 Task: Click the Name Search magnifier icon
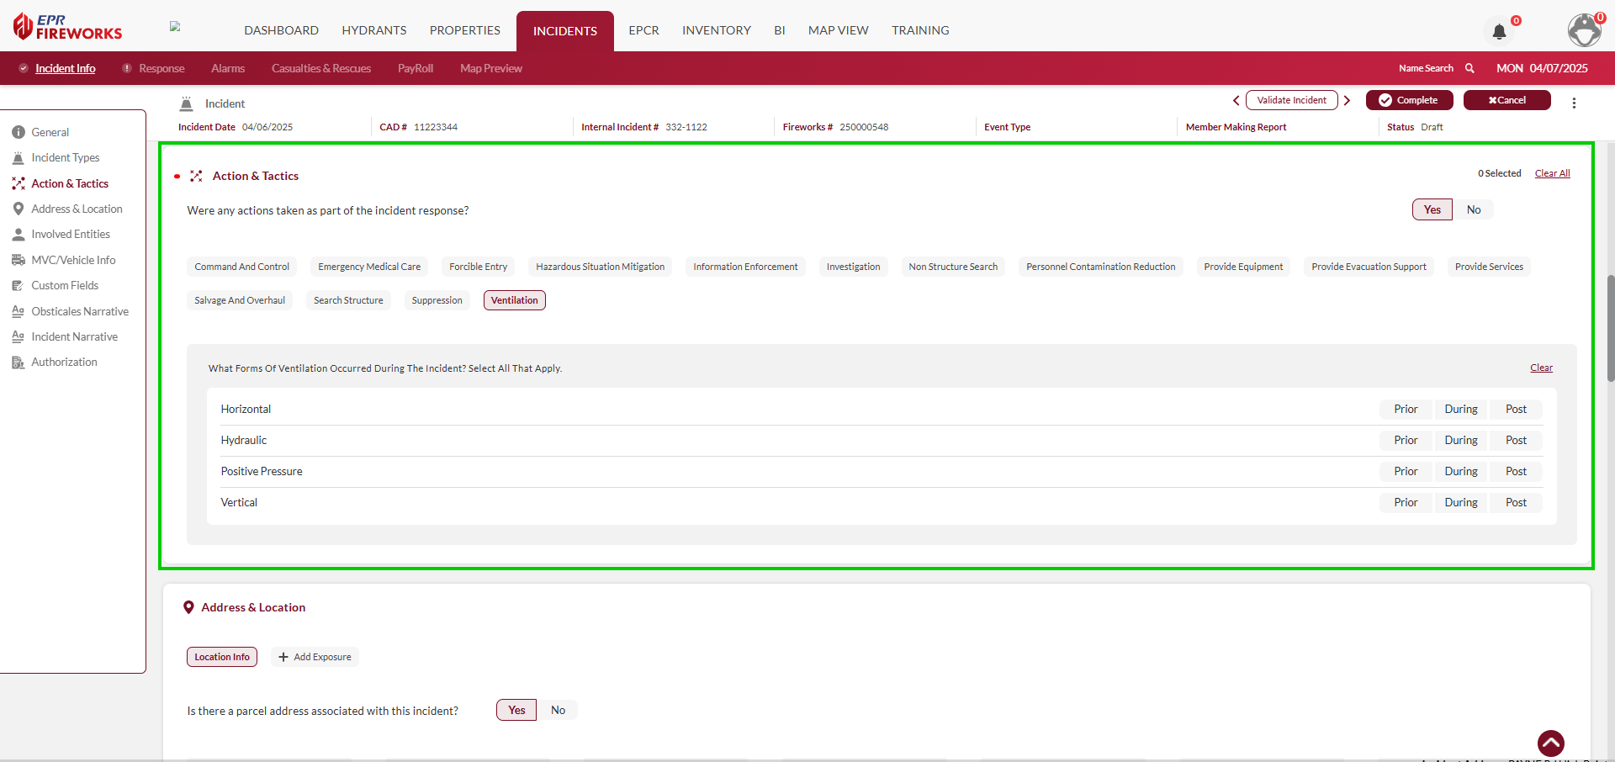(1469, 68)
